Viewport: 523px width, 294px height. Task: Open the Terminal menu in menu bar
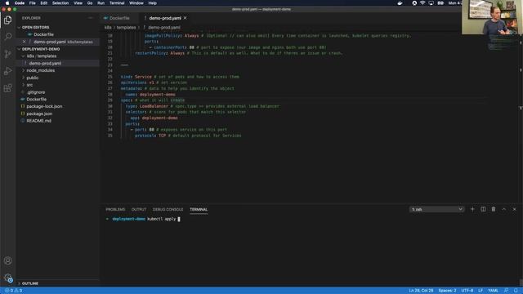pos(117,3)
